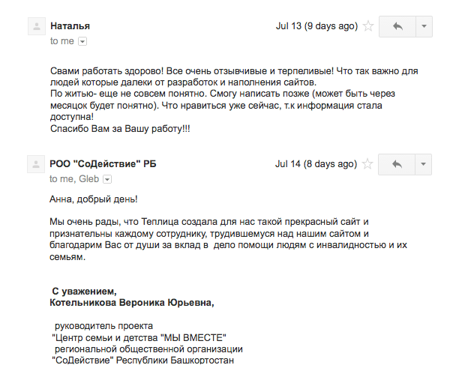Star the message from Наталья
Viewport: 465px width, 383px height.
click(368, 26)
